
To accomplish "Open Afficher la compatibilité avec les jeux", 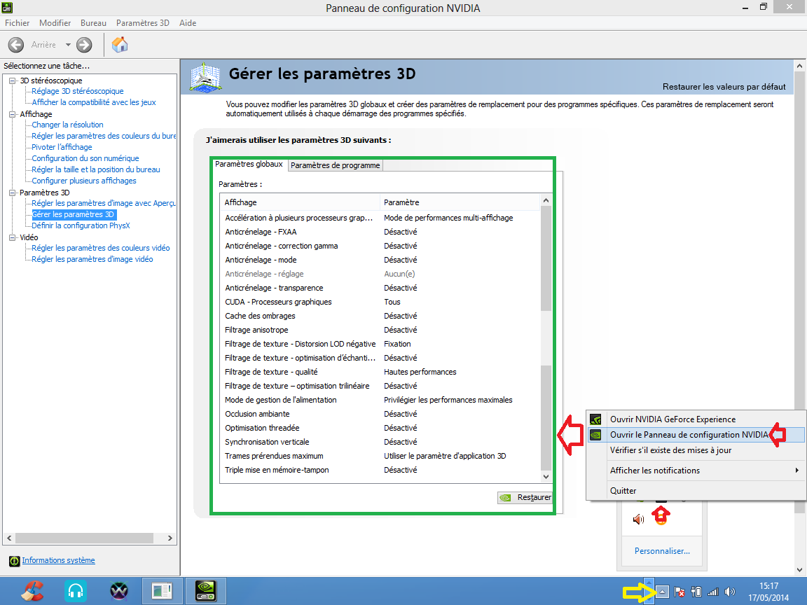I will (94, 102).
